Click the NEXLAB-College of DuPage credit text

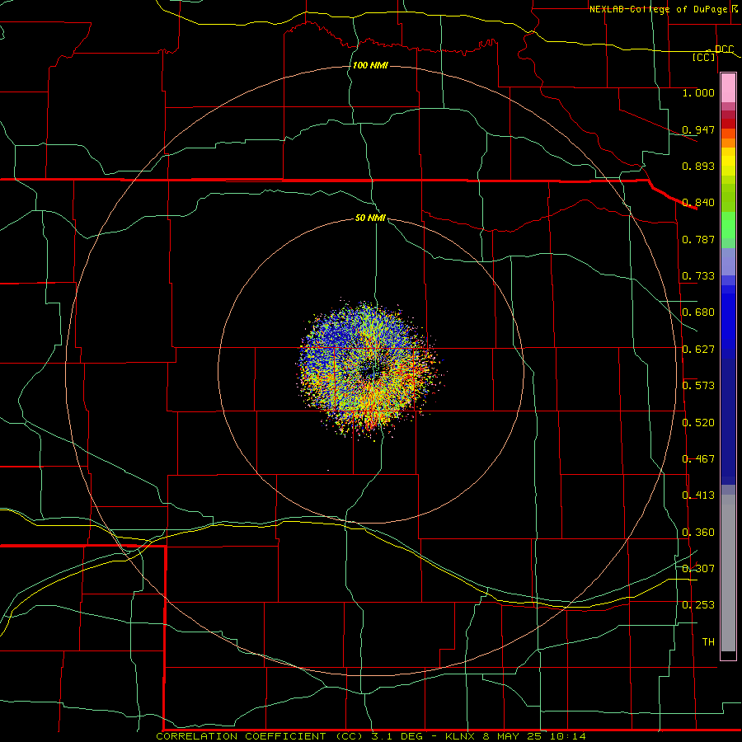pos(658,9)
